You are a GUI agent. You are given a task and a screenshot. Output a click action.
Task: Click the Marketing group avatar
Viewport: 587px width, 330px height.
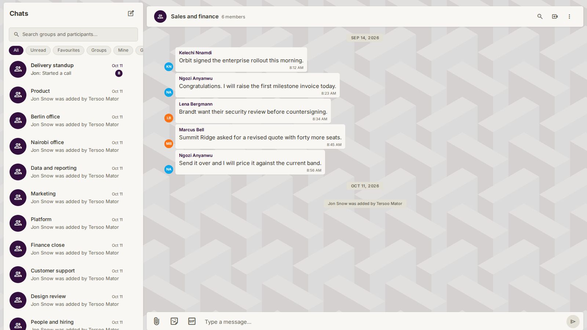pyautogui.click(x=18, y=198)
